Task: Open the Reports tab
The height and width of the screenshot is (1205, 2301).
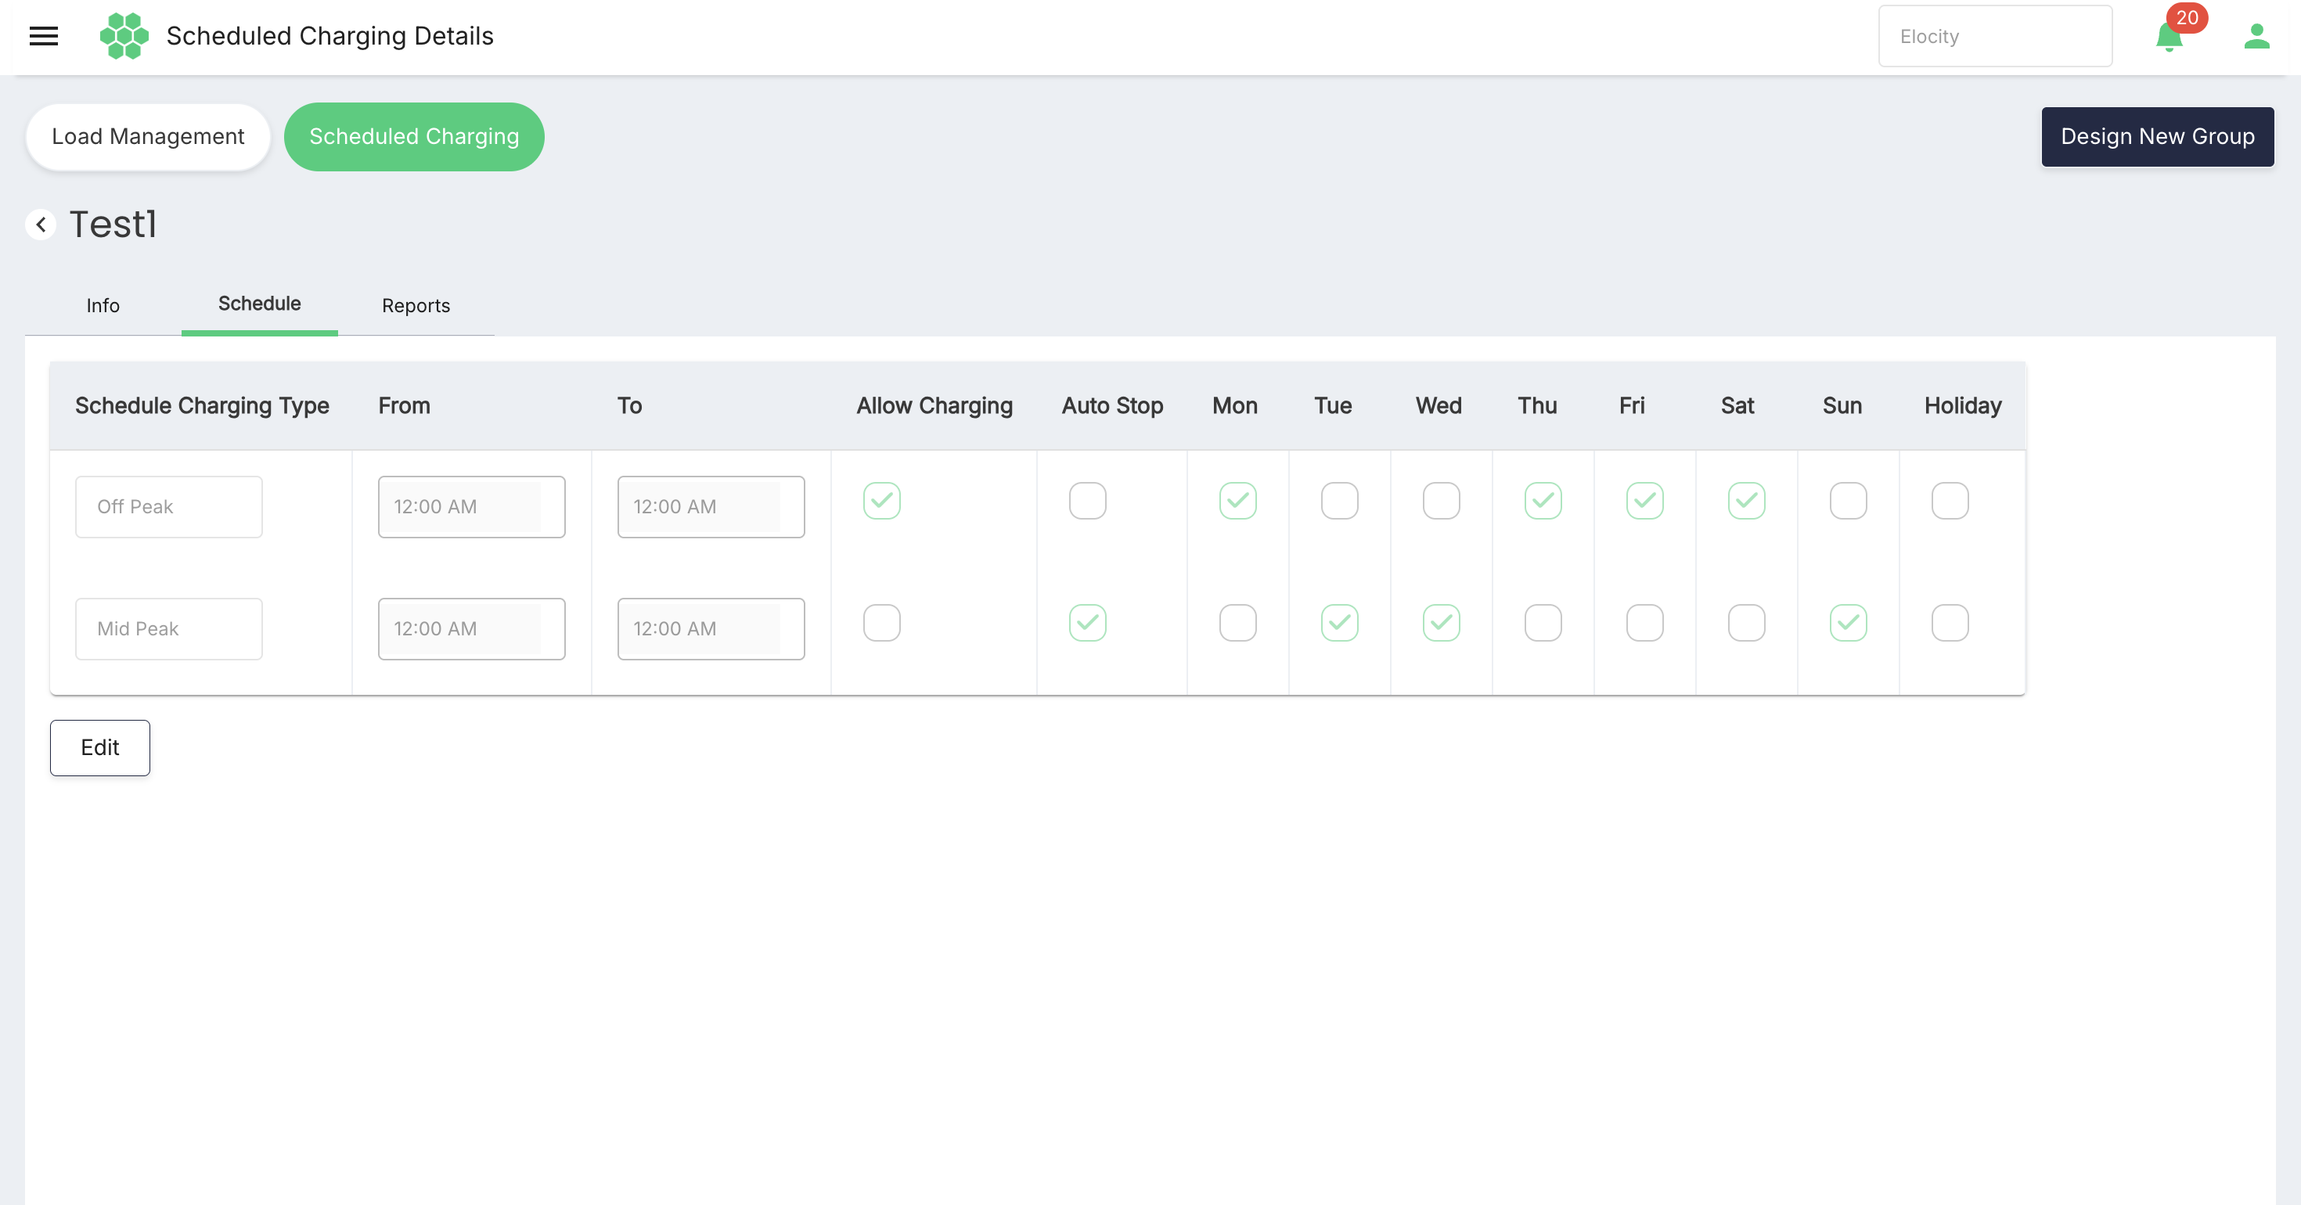Action: point(416,305)
